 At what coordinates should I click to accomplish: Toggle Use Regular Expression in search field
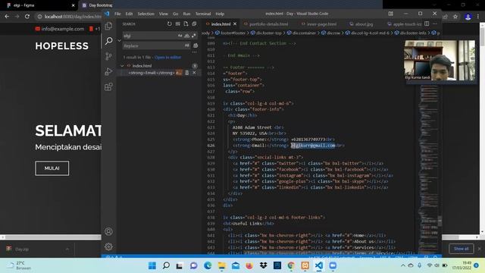click(194, 36)
